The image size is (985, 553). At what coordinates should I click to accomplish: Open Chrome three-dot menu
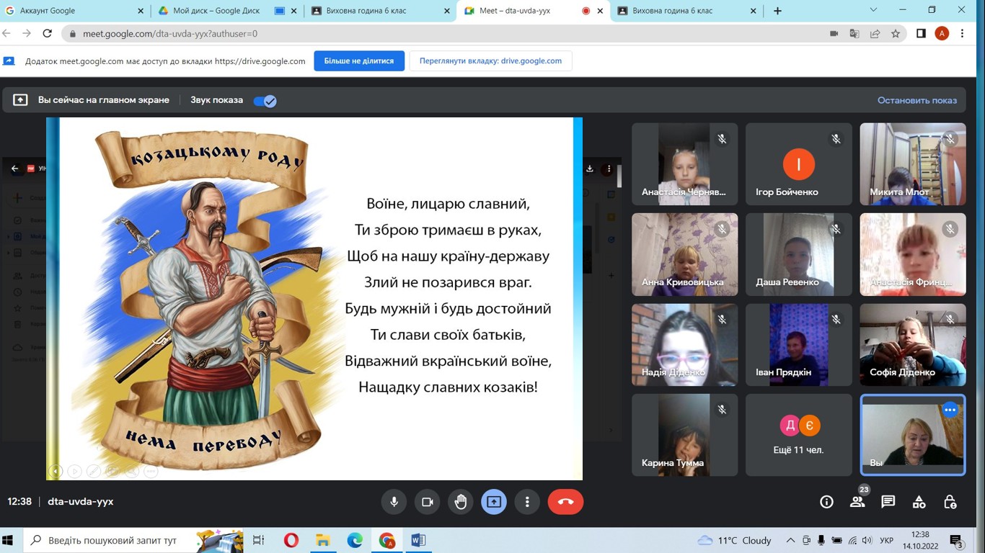963,33
